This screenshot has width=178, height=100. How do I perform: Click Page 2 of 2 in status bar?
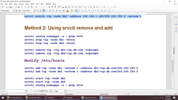(x=4, y=94)
